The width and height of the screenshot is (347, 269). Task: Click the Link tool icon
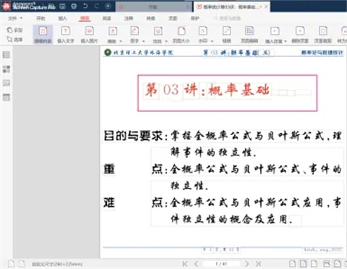click(x=226, y=31)
